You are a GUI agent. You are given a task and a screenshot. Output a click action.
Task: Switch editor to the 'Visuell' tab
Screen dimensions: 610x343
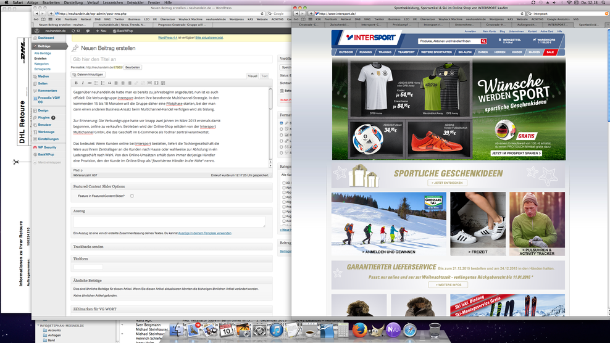253,76
